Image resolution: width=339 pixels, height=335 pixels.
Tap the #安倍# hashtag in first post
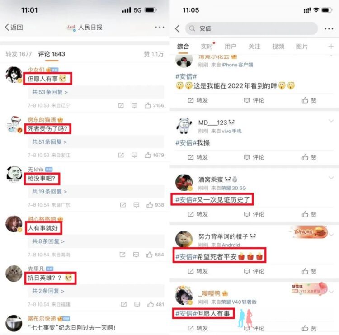[186, 76]
